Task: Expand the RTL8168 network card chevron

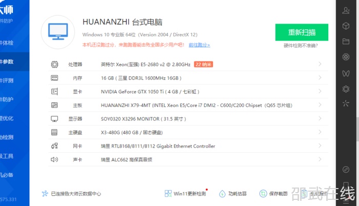Action: (x=320, y=146)
